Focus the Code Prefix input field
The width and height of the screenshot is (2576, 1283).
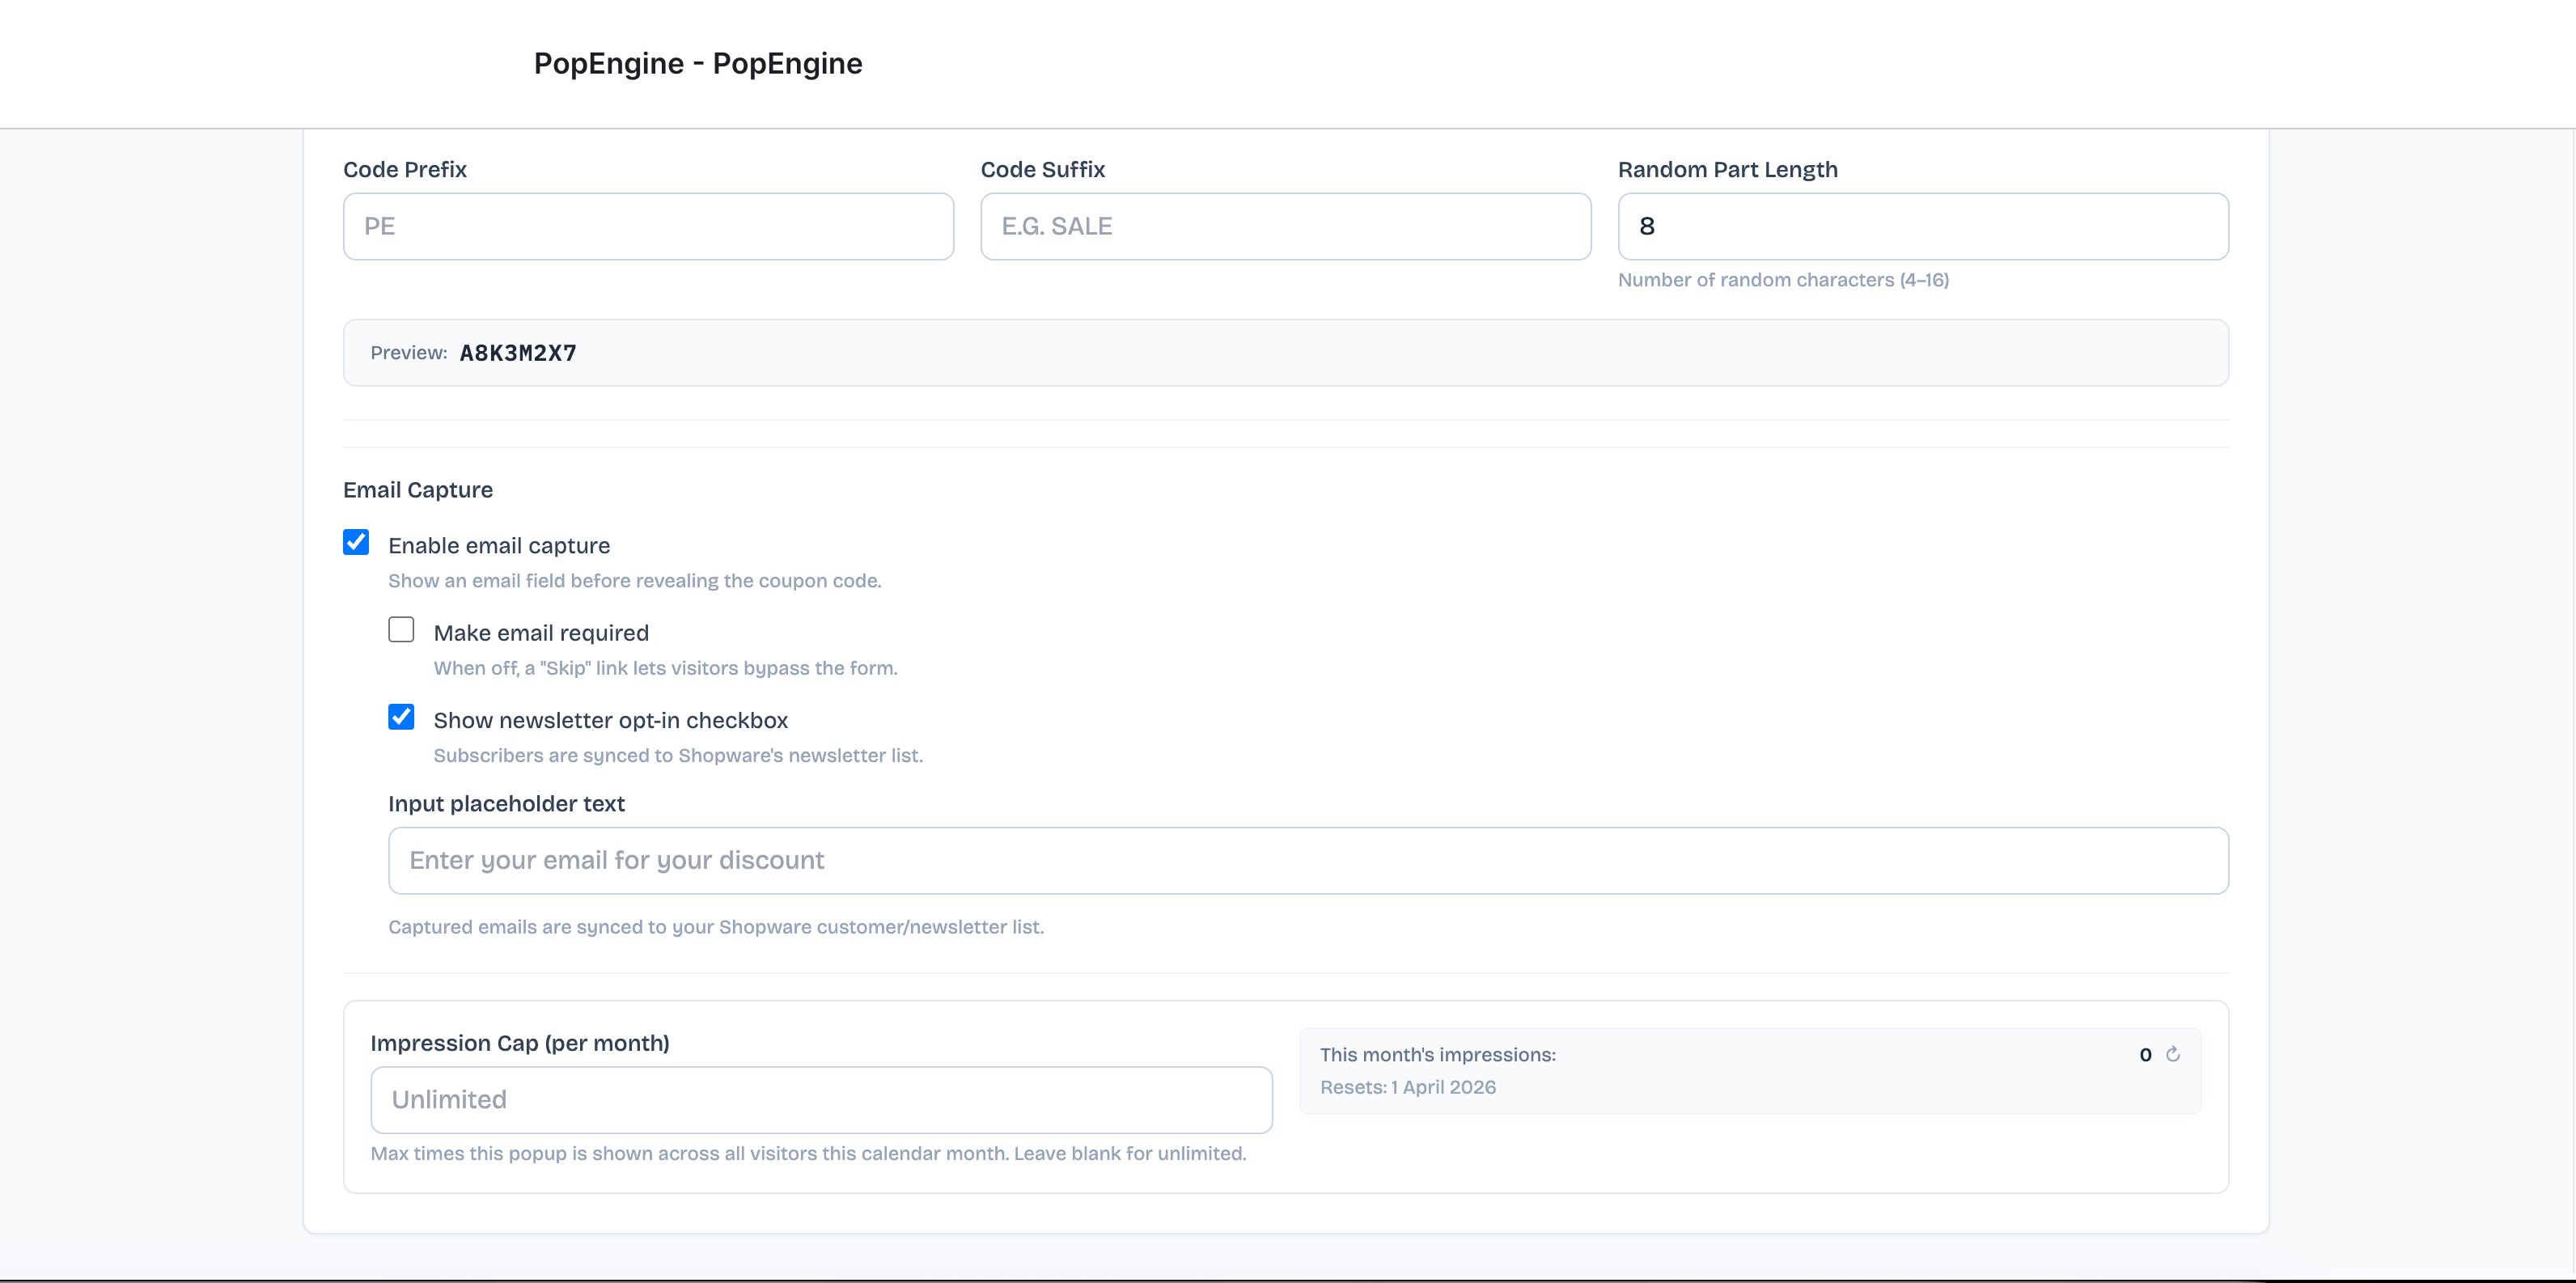point(648,227)
